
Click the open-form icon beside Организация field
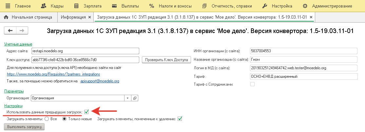tap(135, 98)
